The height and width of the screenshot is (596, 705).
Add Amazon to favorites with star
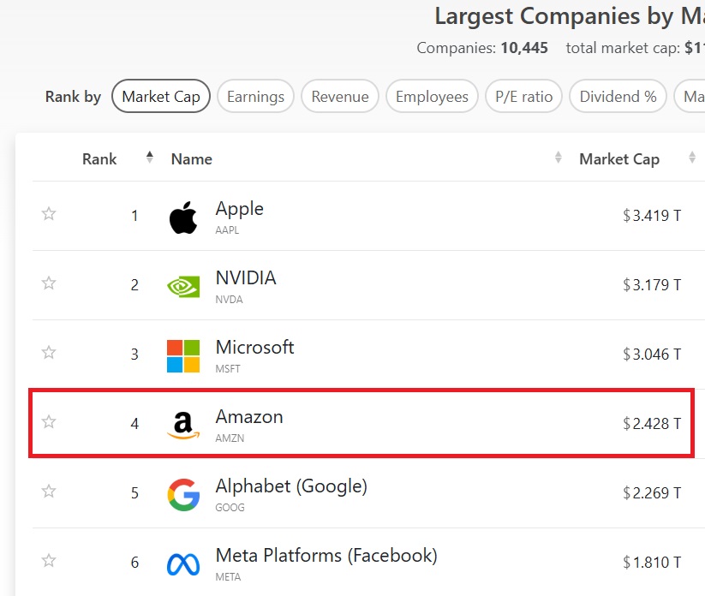click(49, 421)
